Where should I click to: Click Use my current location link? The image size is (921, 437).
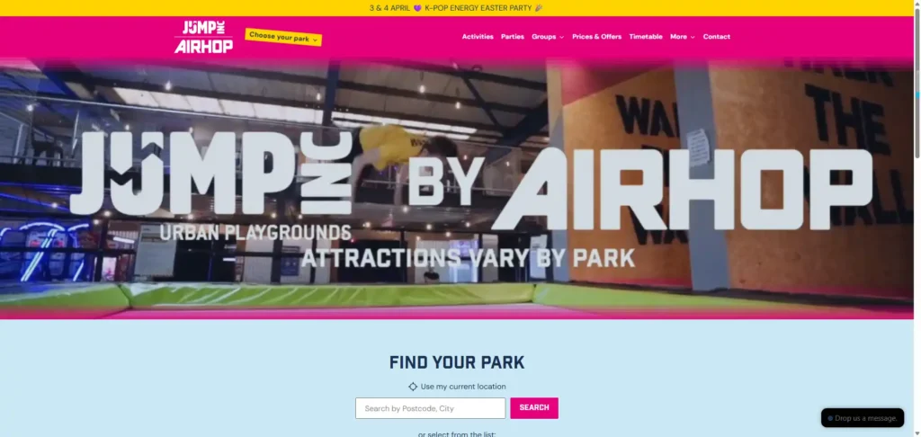point(463,387)
